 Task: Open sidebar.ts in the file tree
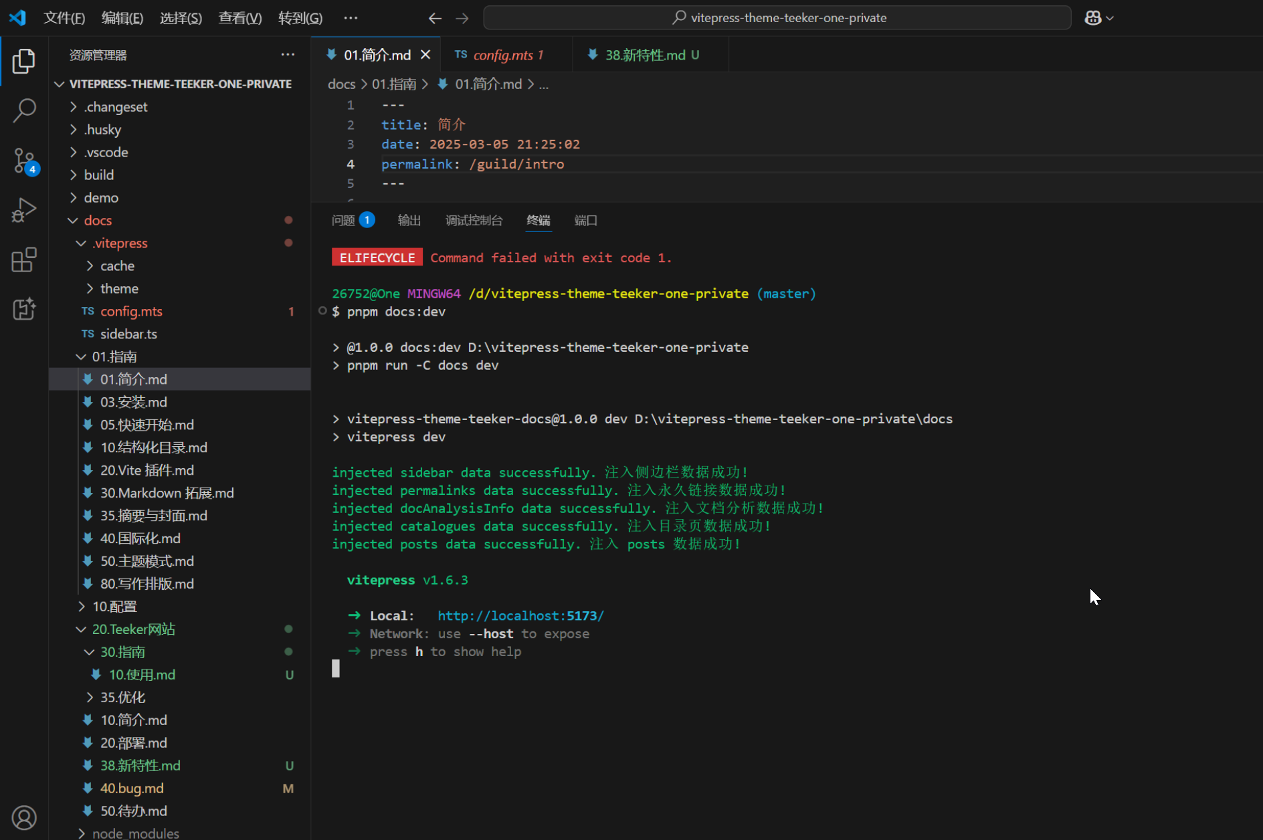[179, 334]
